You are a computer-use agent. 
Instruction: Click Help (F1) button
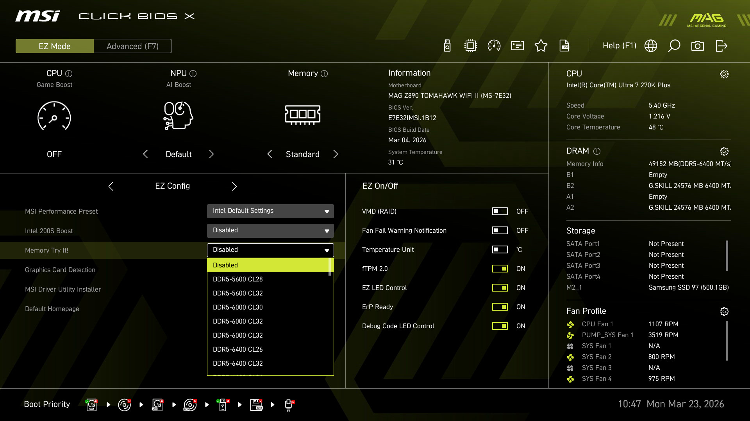pos(619,46)
